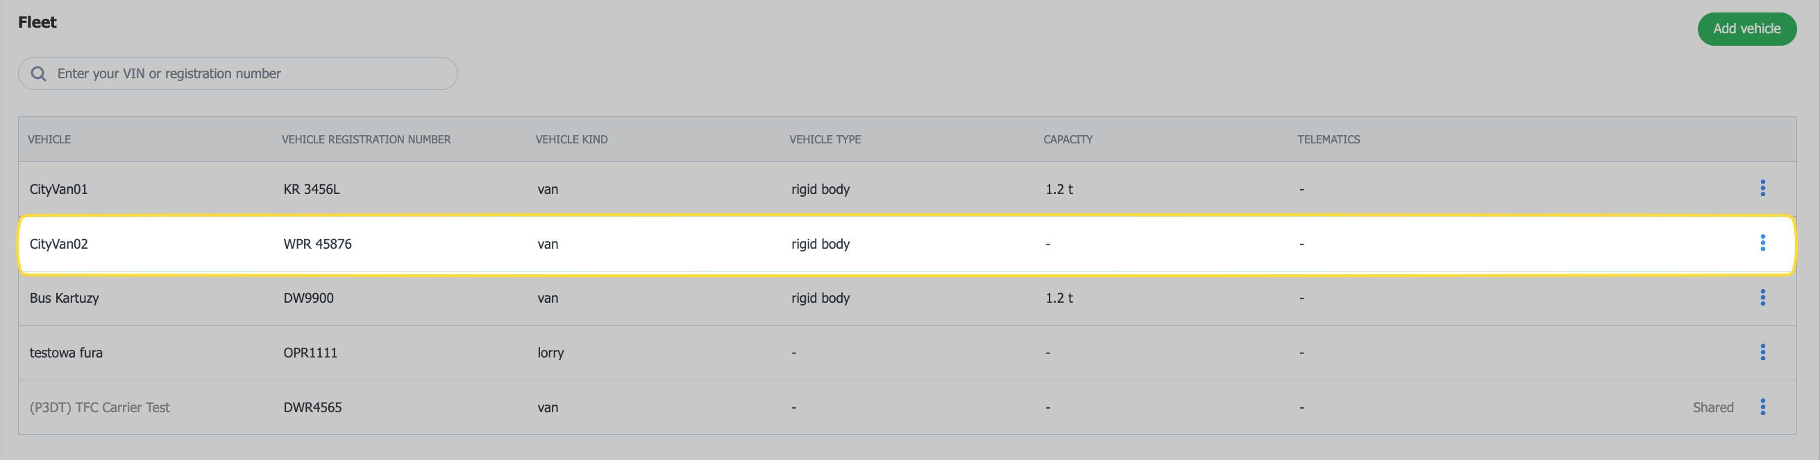Open the three-dot menu for TFC Carrier Test

1762,407
